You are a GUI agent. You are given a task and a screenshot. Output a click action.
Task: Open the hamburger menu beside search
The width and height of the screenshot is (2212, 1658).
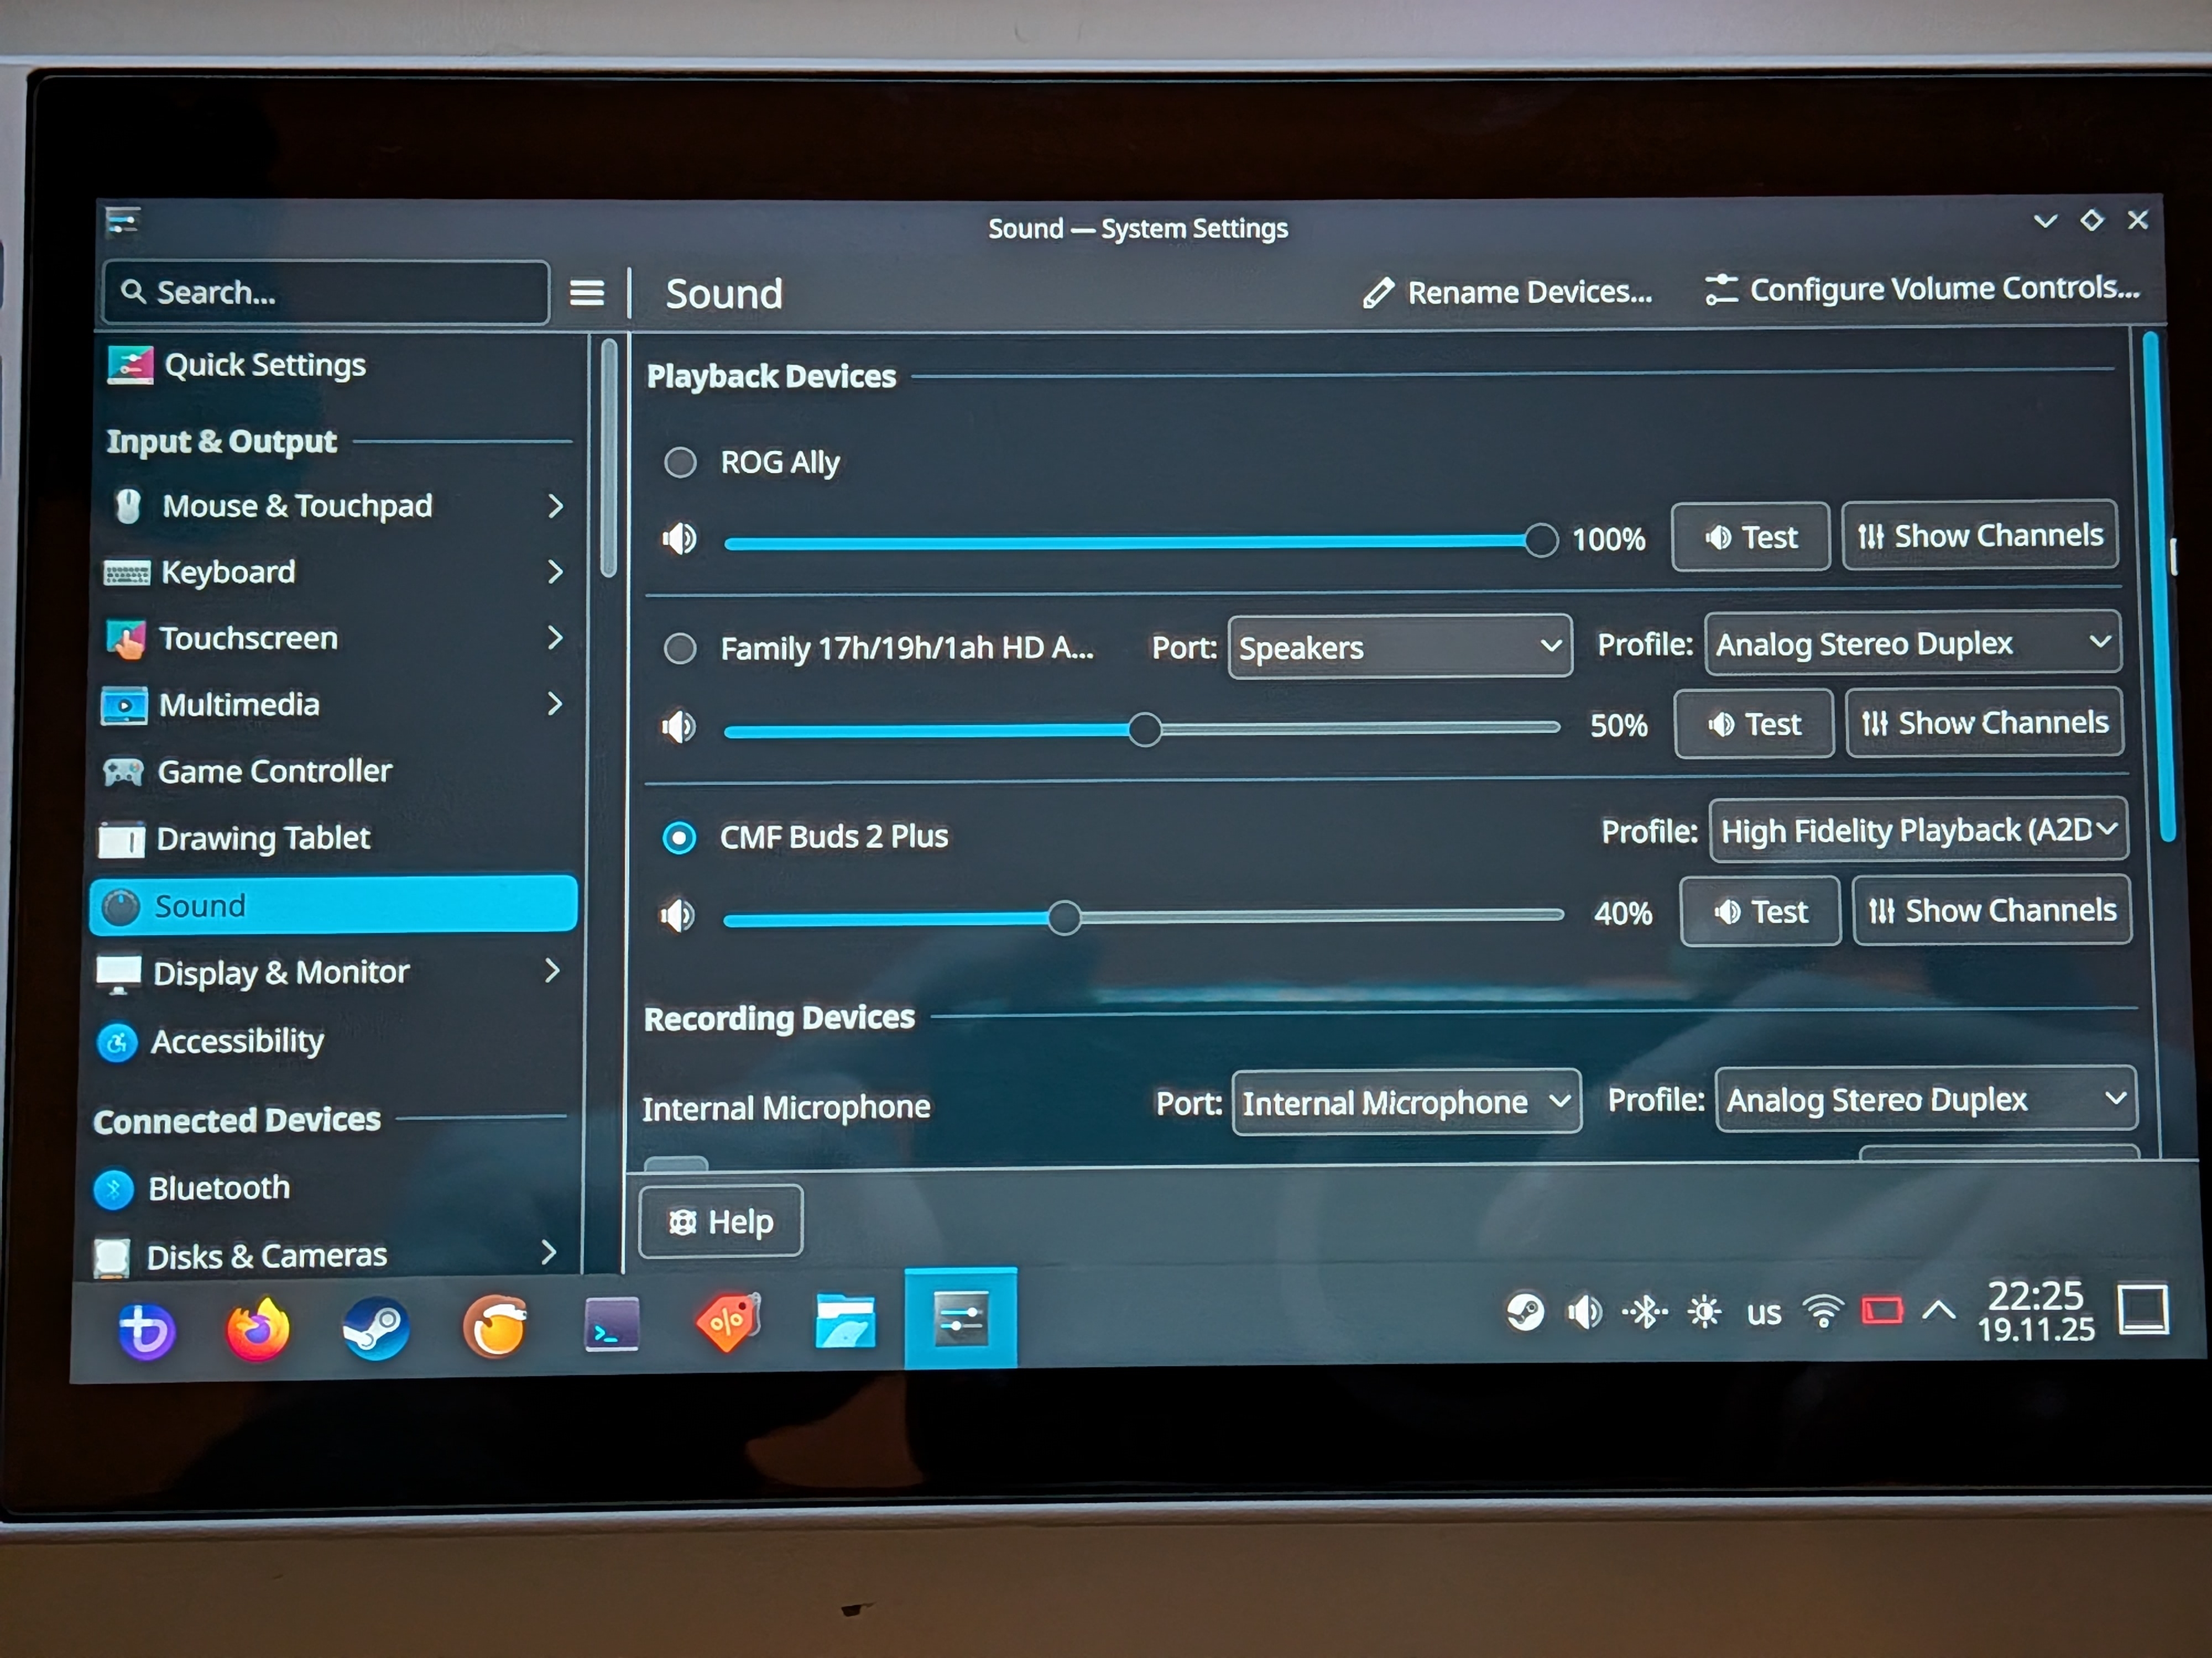coord(587,293)
